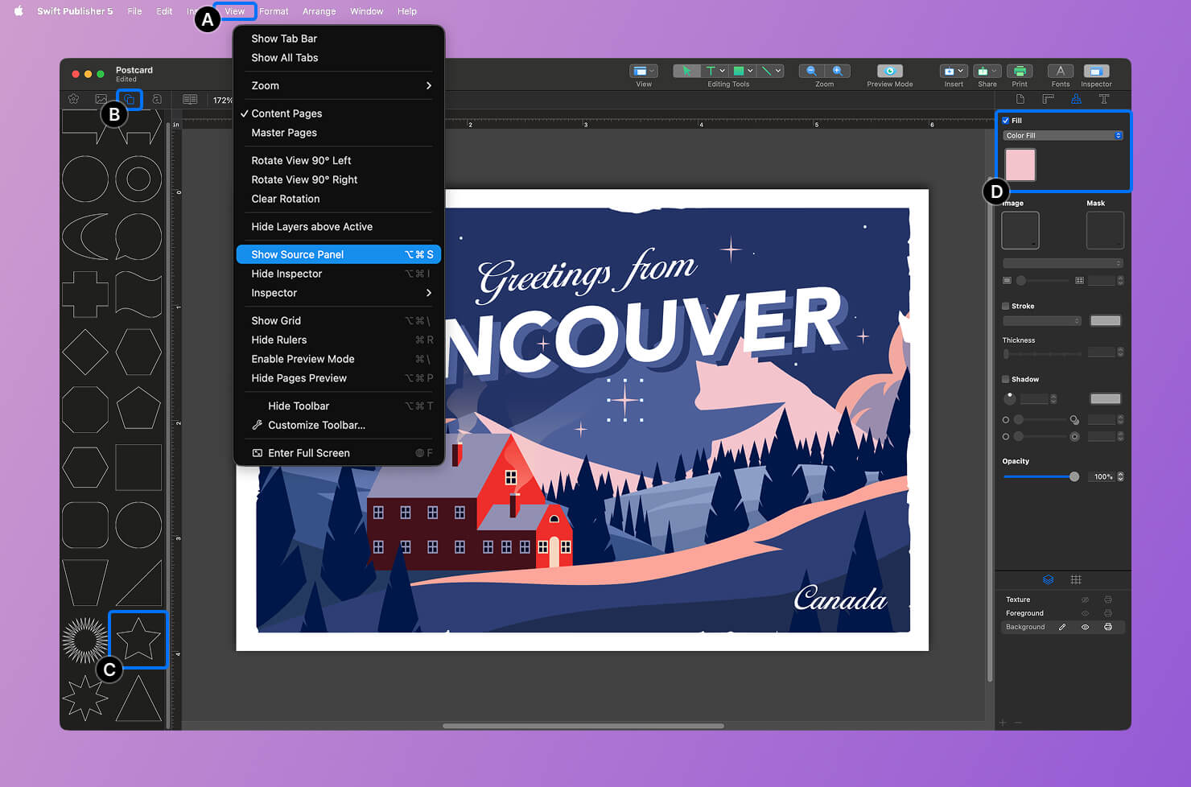This screenshot has width=1191, height=787.
Task: Click the Print toolbar icon
Action: point(1019,72)
